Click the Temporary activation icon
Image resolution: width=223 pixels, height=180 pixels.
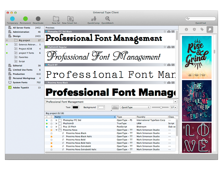pos(12,19)
